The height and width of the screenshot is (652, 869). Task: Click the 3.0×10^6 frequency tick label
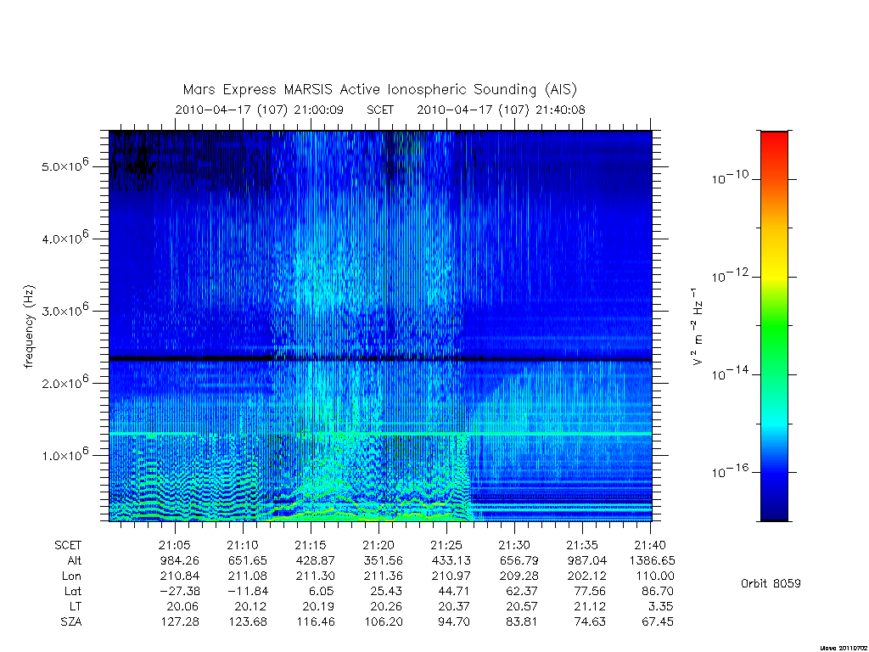point(65,310)
